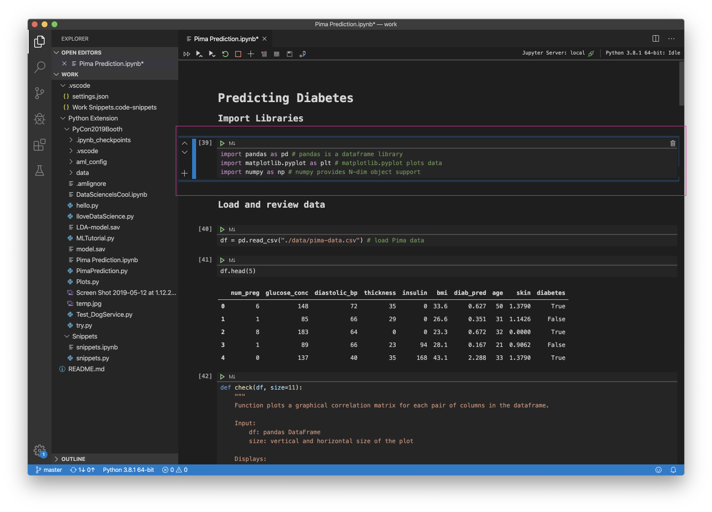Restart the Jupyter kernel

point(225,54)
